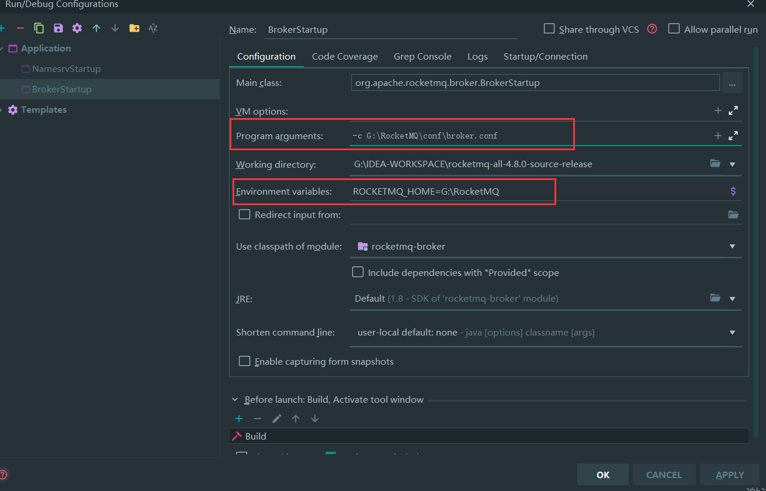
Task: Toggle Redirect input from checkbox
Action: coord(245,215)
